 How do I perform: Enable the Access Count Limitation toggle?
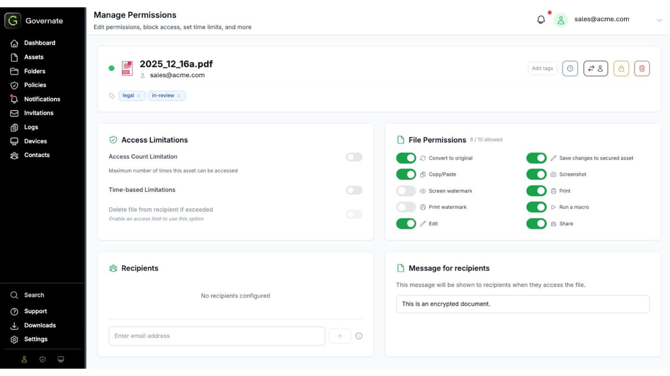(354, 157)
